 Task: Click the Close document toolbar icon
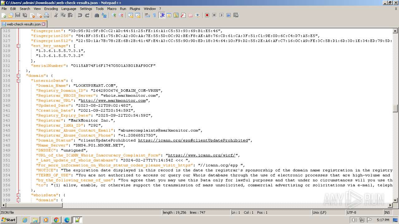[x=32, y=15]
